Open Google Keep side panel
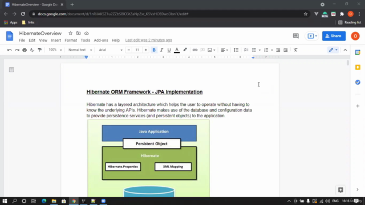 (x=358, y=67)
